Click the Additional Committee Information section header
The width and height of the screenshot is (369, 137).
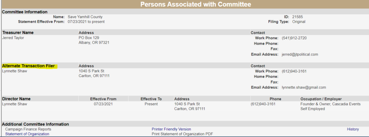(x=35, y=124)
